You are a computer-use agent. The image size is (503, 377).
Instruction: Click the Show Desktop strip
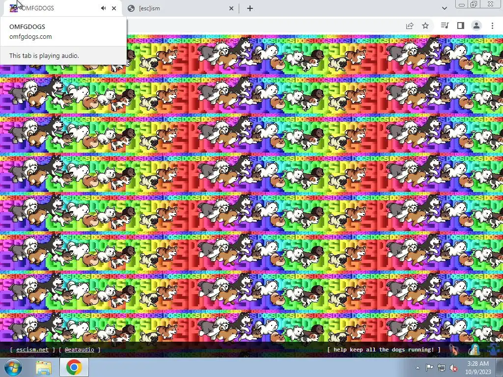[500, 368]
